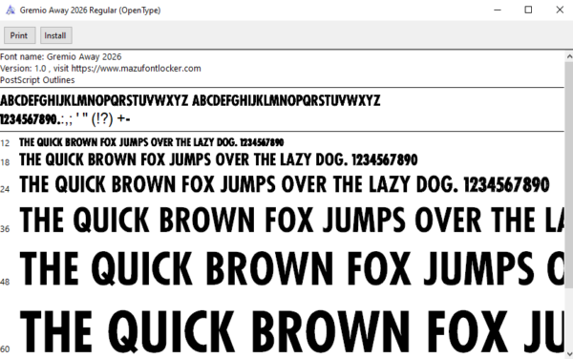Click the 48-point sample sentence
This screenshot has width=573, height=359.
(291, 268)
